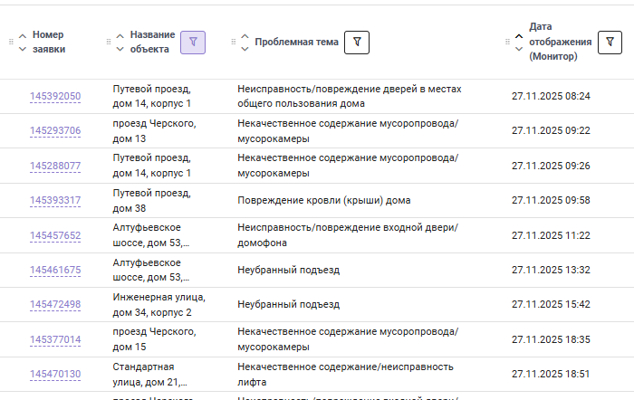This screenshot has height=400, width=634.
Task: Open filter for Название объекта column
Action: (193, 42)
